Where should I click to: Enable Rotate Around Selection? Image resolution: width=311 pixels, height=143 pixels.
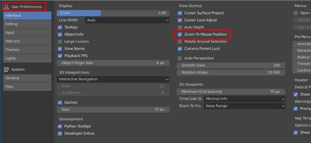(x=180, y=42)
